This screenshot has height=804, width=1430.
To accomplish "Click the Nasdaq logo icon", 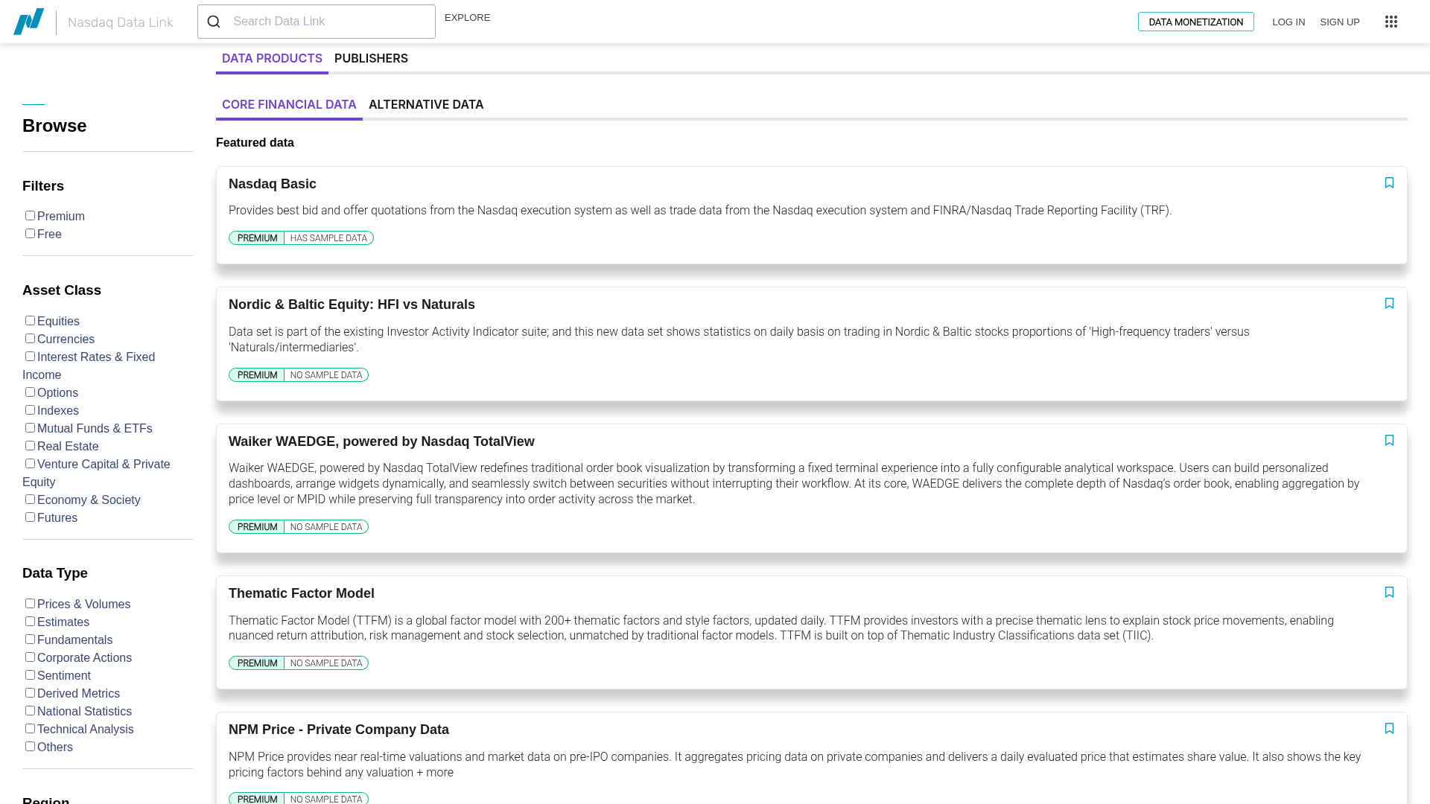I will (x=28, y=22).
